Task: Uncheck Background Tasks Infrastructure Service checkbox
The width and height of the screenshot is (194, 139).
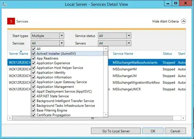Action: pyautogui.click(x=33, y=106)
